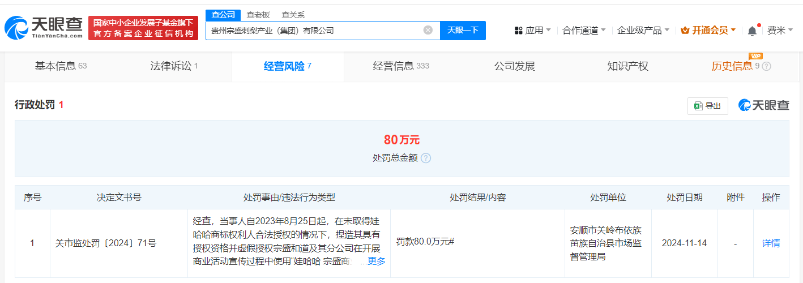Show help for 处罚总金额

point(426,158)
